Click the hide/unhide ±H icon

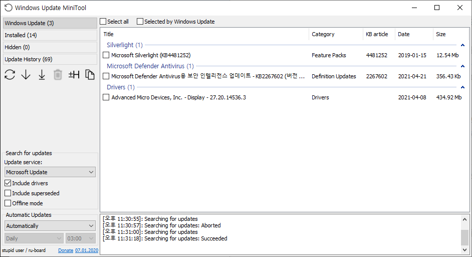74,74
